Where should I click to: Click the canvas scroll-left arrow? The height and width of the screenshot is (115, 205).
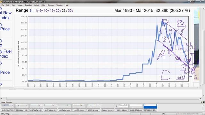[2, 98]
